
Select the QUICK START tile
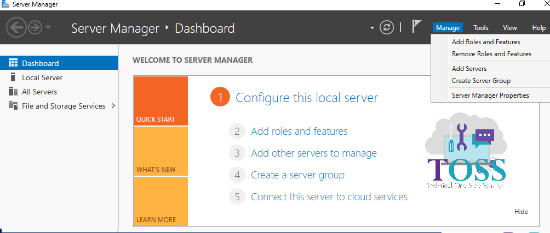[161, 101]
